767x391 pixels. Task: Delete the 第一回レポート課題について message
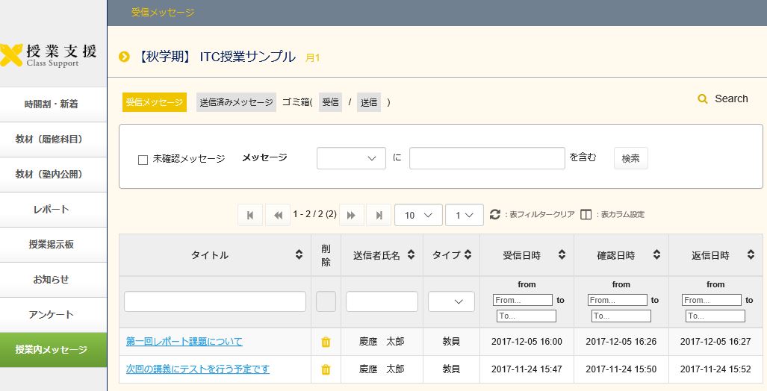(326, 342)
